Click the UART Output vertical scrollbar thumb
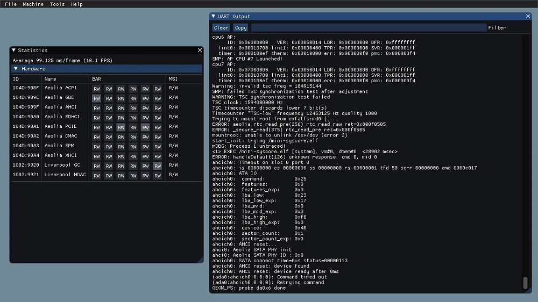 pyautogui.click(x=525, y=283)
